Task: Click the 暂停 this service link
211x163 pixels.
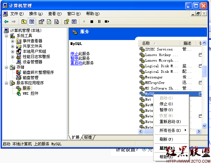Action: pyautogui.click(x=74, y=58)
